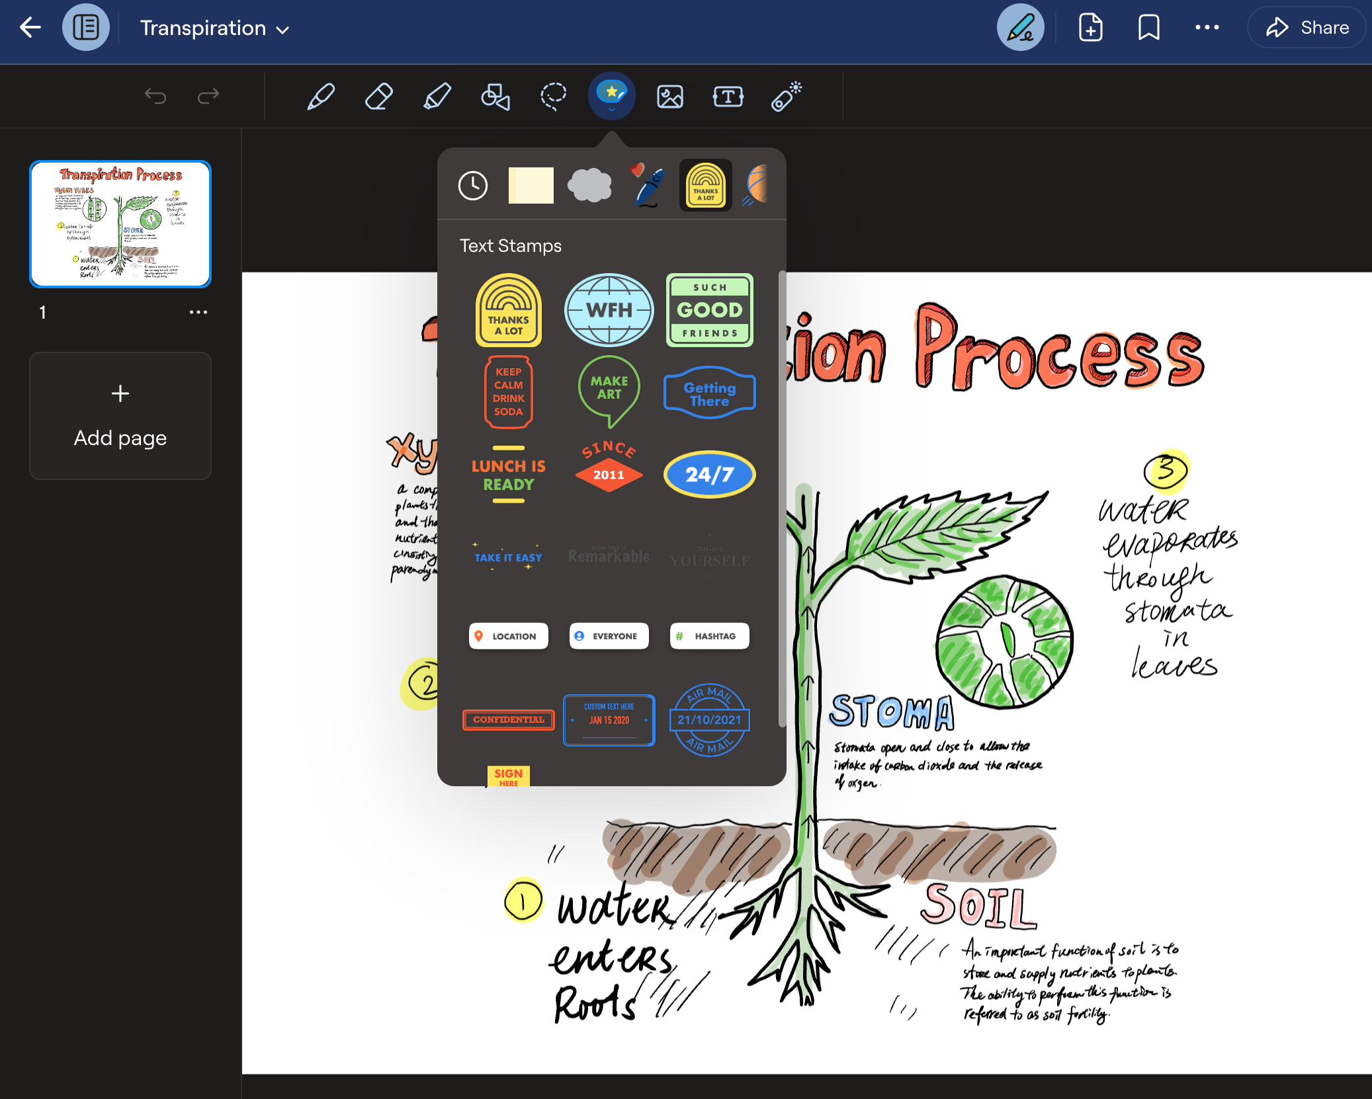Select the Sticker tool (active)
Viewport: 1372px width, 1099px height.
[x=611, y=95]
